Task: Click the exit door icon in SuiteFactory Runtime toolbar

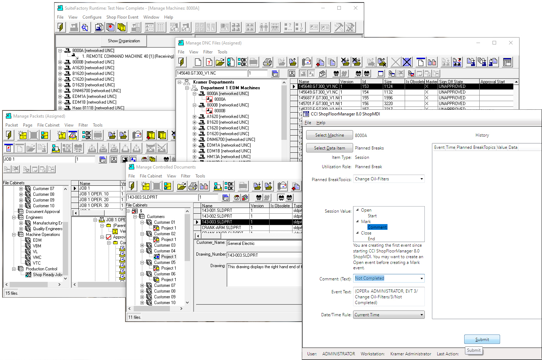Action: (x=61, y=27)
